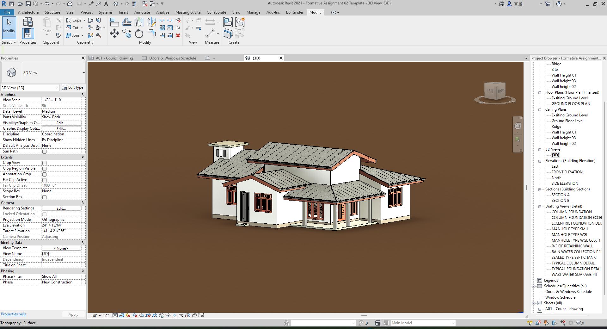This screenshot has height=329, width=607.
Task: Toggle the Section Box checkbox
Action: coord(45,197)
